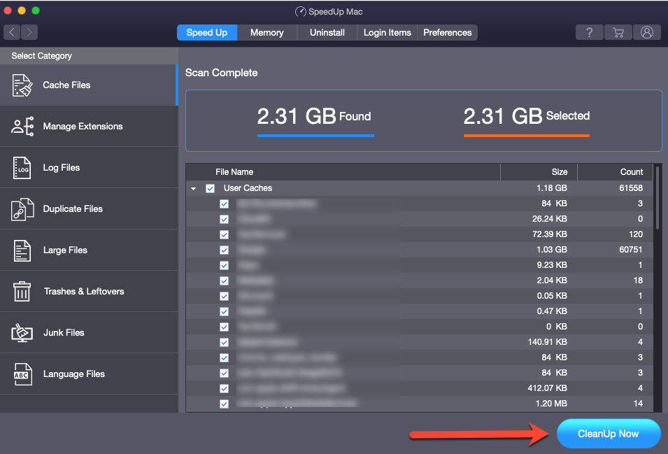The width and height of the screenshot is (668, 454).
Task: Select Manage Extensions category label
Action: pos(83,127)
